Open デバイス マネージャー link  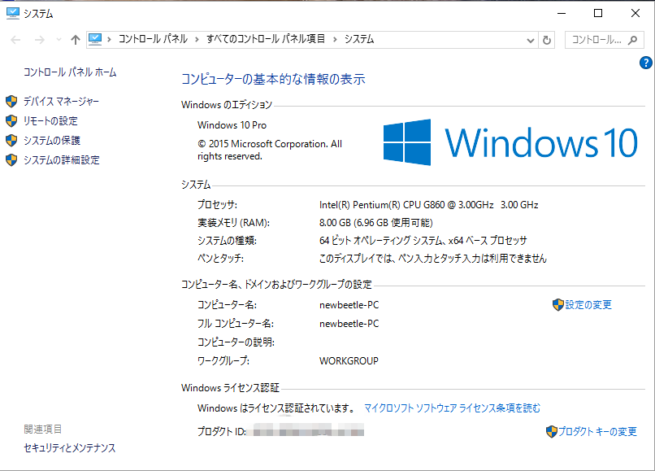pos(61,101)
